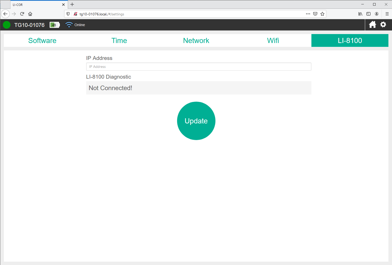This screenshot has width=392, height=265.
Task: Click the home icon in app header
Action: pyautogui.click(x=372, y=25)
